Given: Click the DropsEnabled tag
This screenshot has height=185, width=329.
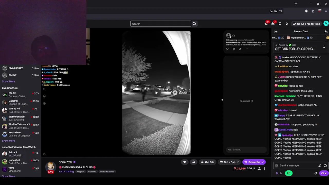Looking at the screenshot, I should [x=107, y=172].
